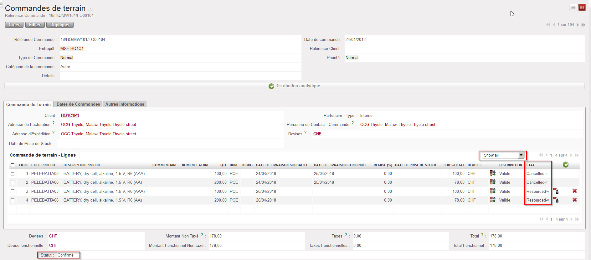Open the MSF HQ1C1 warehouse link
The image size is (591, 260).
click(72, 48)
